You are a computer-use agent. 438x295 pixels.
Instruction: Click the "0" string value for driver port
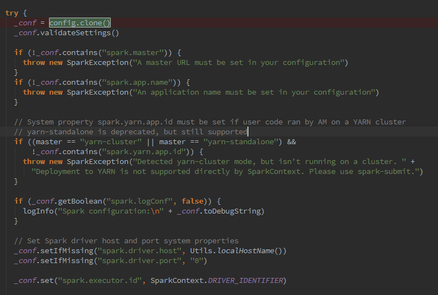point(197,261)
